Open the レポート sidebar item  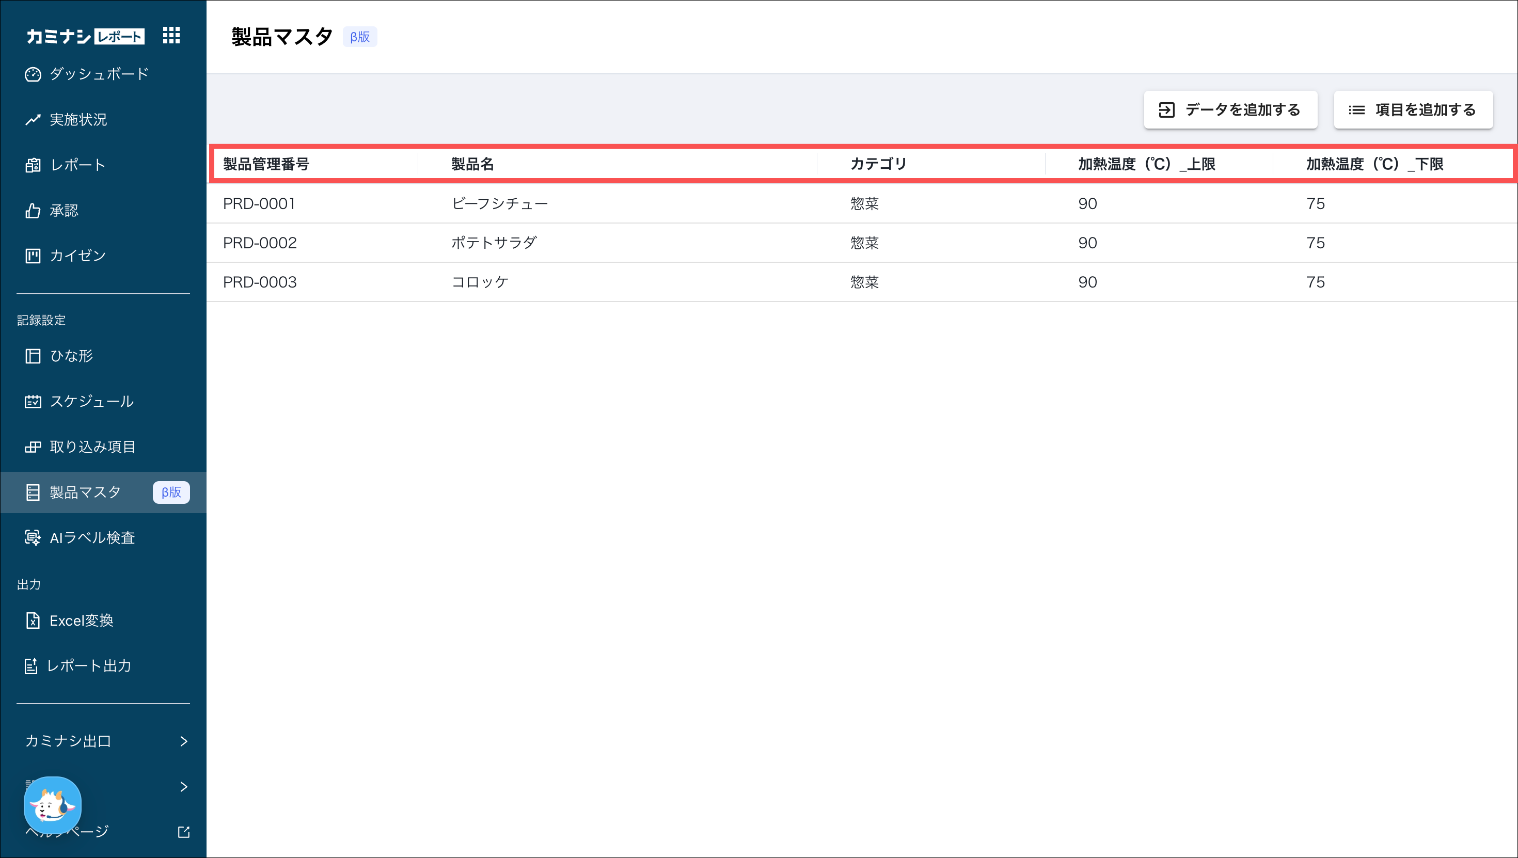tap(78, 165)
